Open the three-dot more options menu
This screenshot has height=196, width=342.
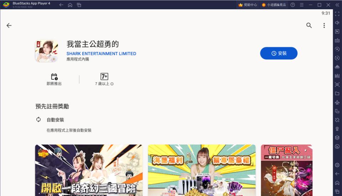pyautogui.click(x=324, y=26)
